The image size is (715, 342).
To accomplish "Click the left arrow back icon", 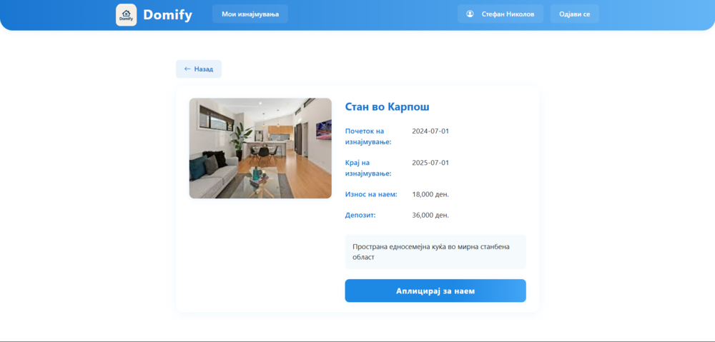I will [x=187, y=69].
